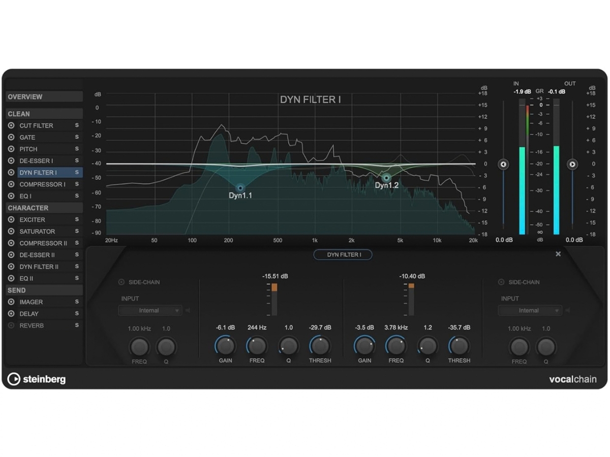
Task: Solo the REVERB module
Action: pyautogui.click(x=77, y=325)
